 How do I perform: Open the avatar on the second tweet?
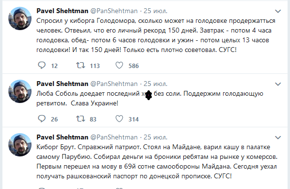coord(20,91)
